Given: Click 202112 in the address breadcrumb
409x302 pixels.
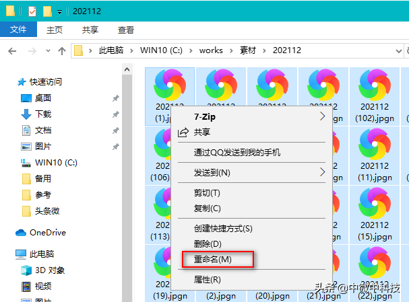Looking at the screenshot, I should [x=287, y=50].
